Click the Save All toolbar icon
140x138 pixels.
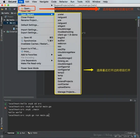click(x=6, y=9)
